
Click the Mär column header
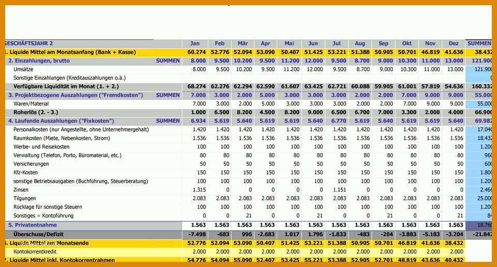(243, 43)
